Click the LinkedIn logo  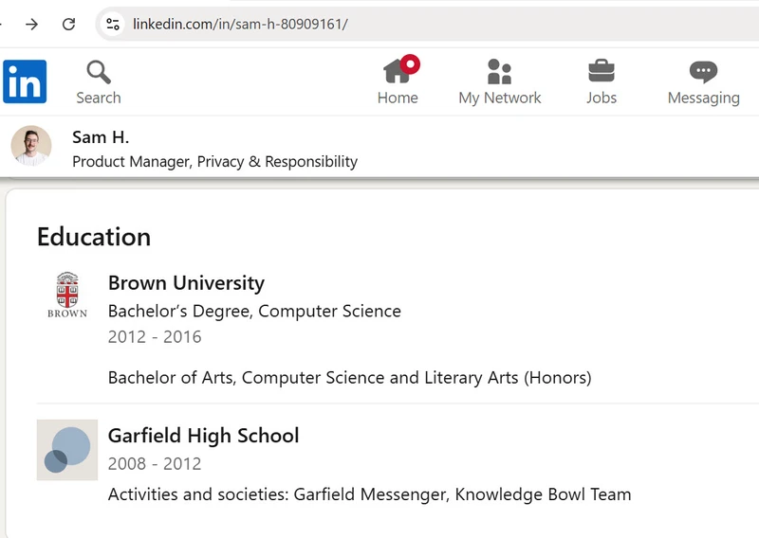pos(25,81)
